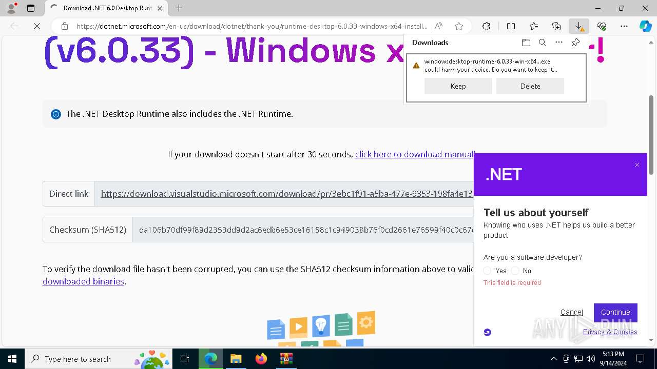Open the volume tray icon

click(x=591, y=359)
